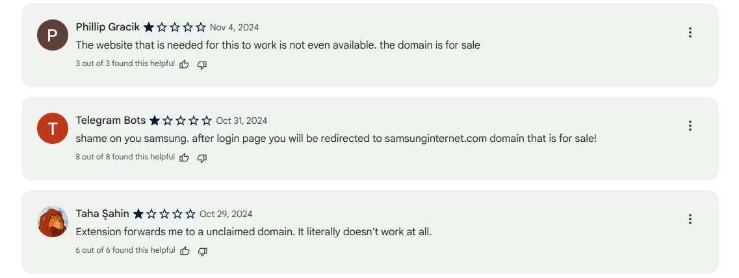Screen dimensions: 739x278
Task: Mark Telegram Bots review as unhelpful
Action: click(202, 157)
